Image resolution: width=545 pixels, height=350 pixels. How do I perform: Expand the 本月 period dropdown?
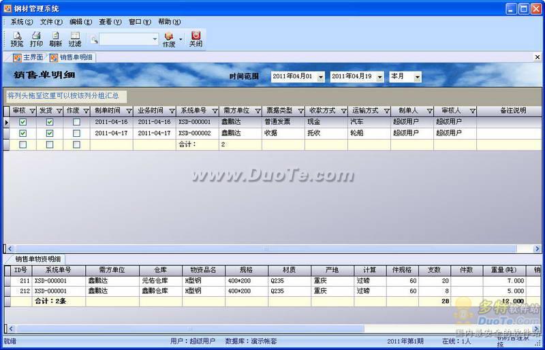pos(418,77)
